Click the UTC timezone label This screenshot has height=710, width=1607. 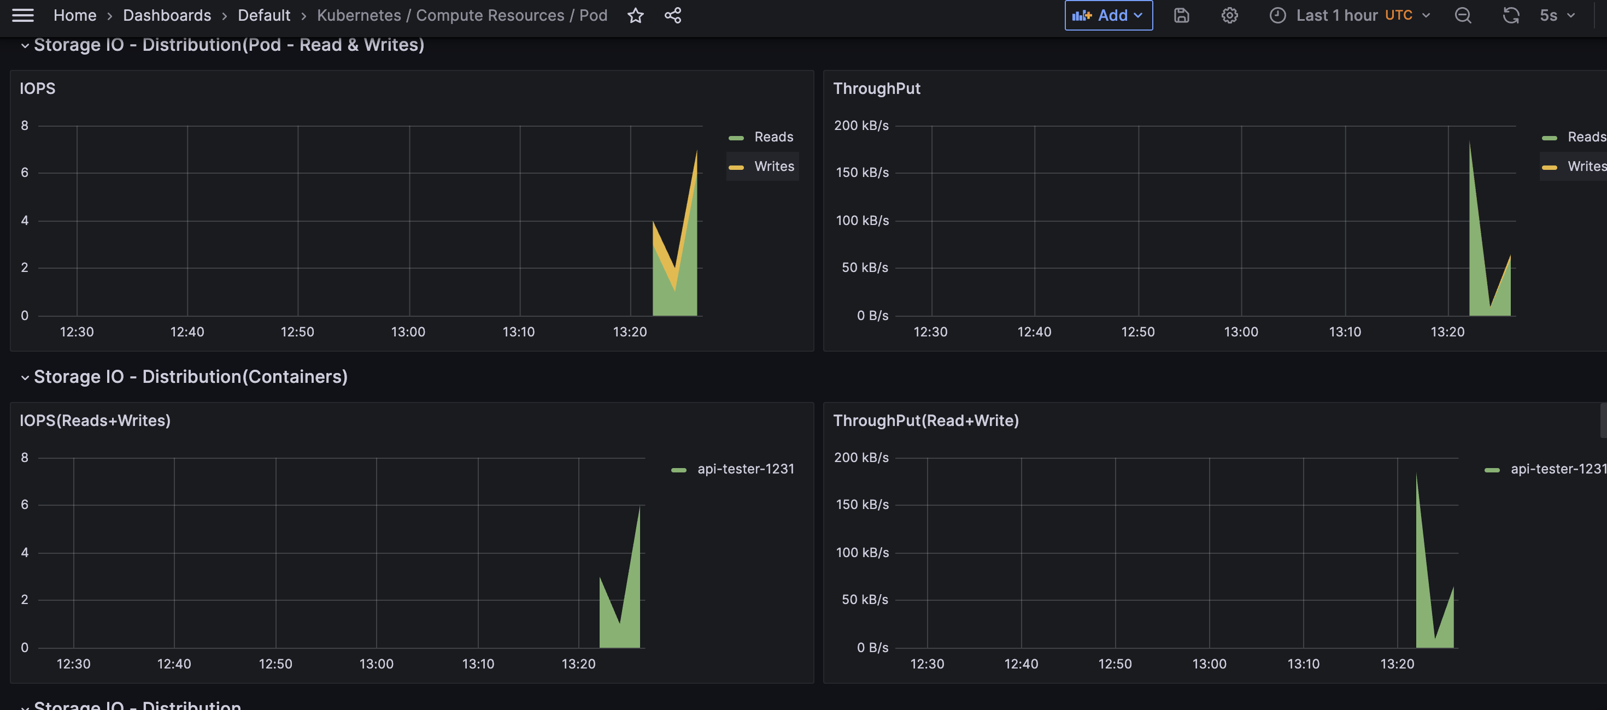coord(1399,15)
